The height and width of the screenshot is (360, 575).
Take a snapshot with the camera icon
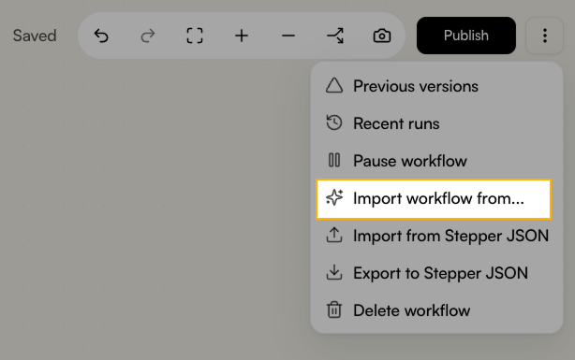pyautogui.click(x=382, y=36)
